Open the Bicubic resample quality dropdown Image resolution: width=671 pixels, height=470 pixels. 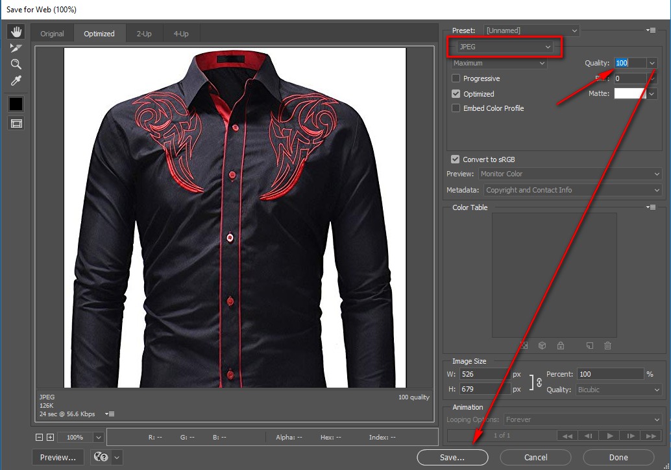click(618, 390)
